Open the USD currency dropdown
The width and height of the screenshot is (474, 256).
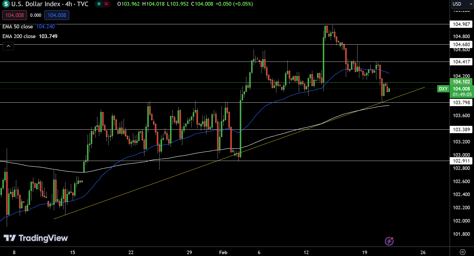coord(462,4)
